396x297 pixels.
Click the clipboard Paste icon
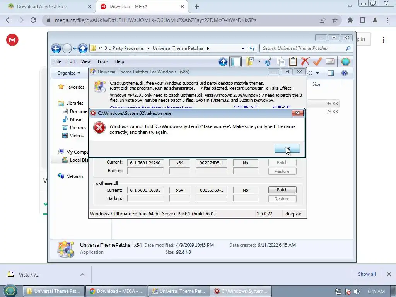(293, 61)
